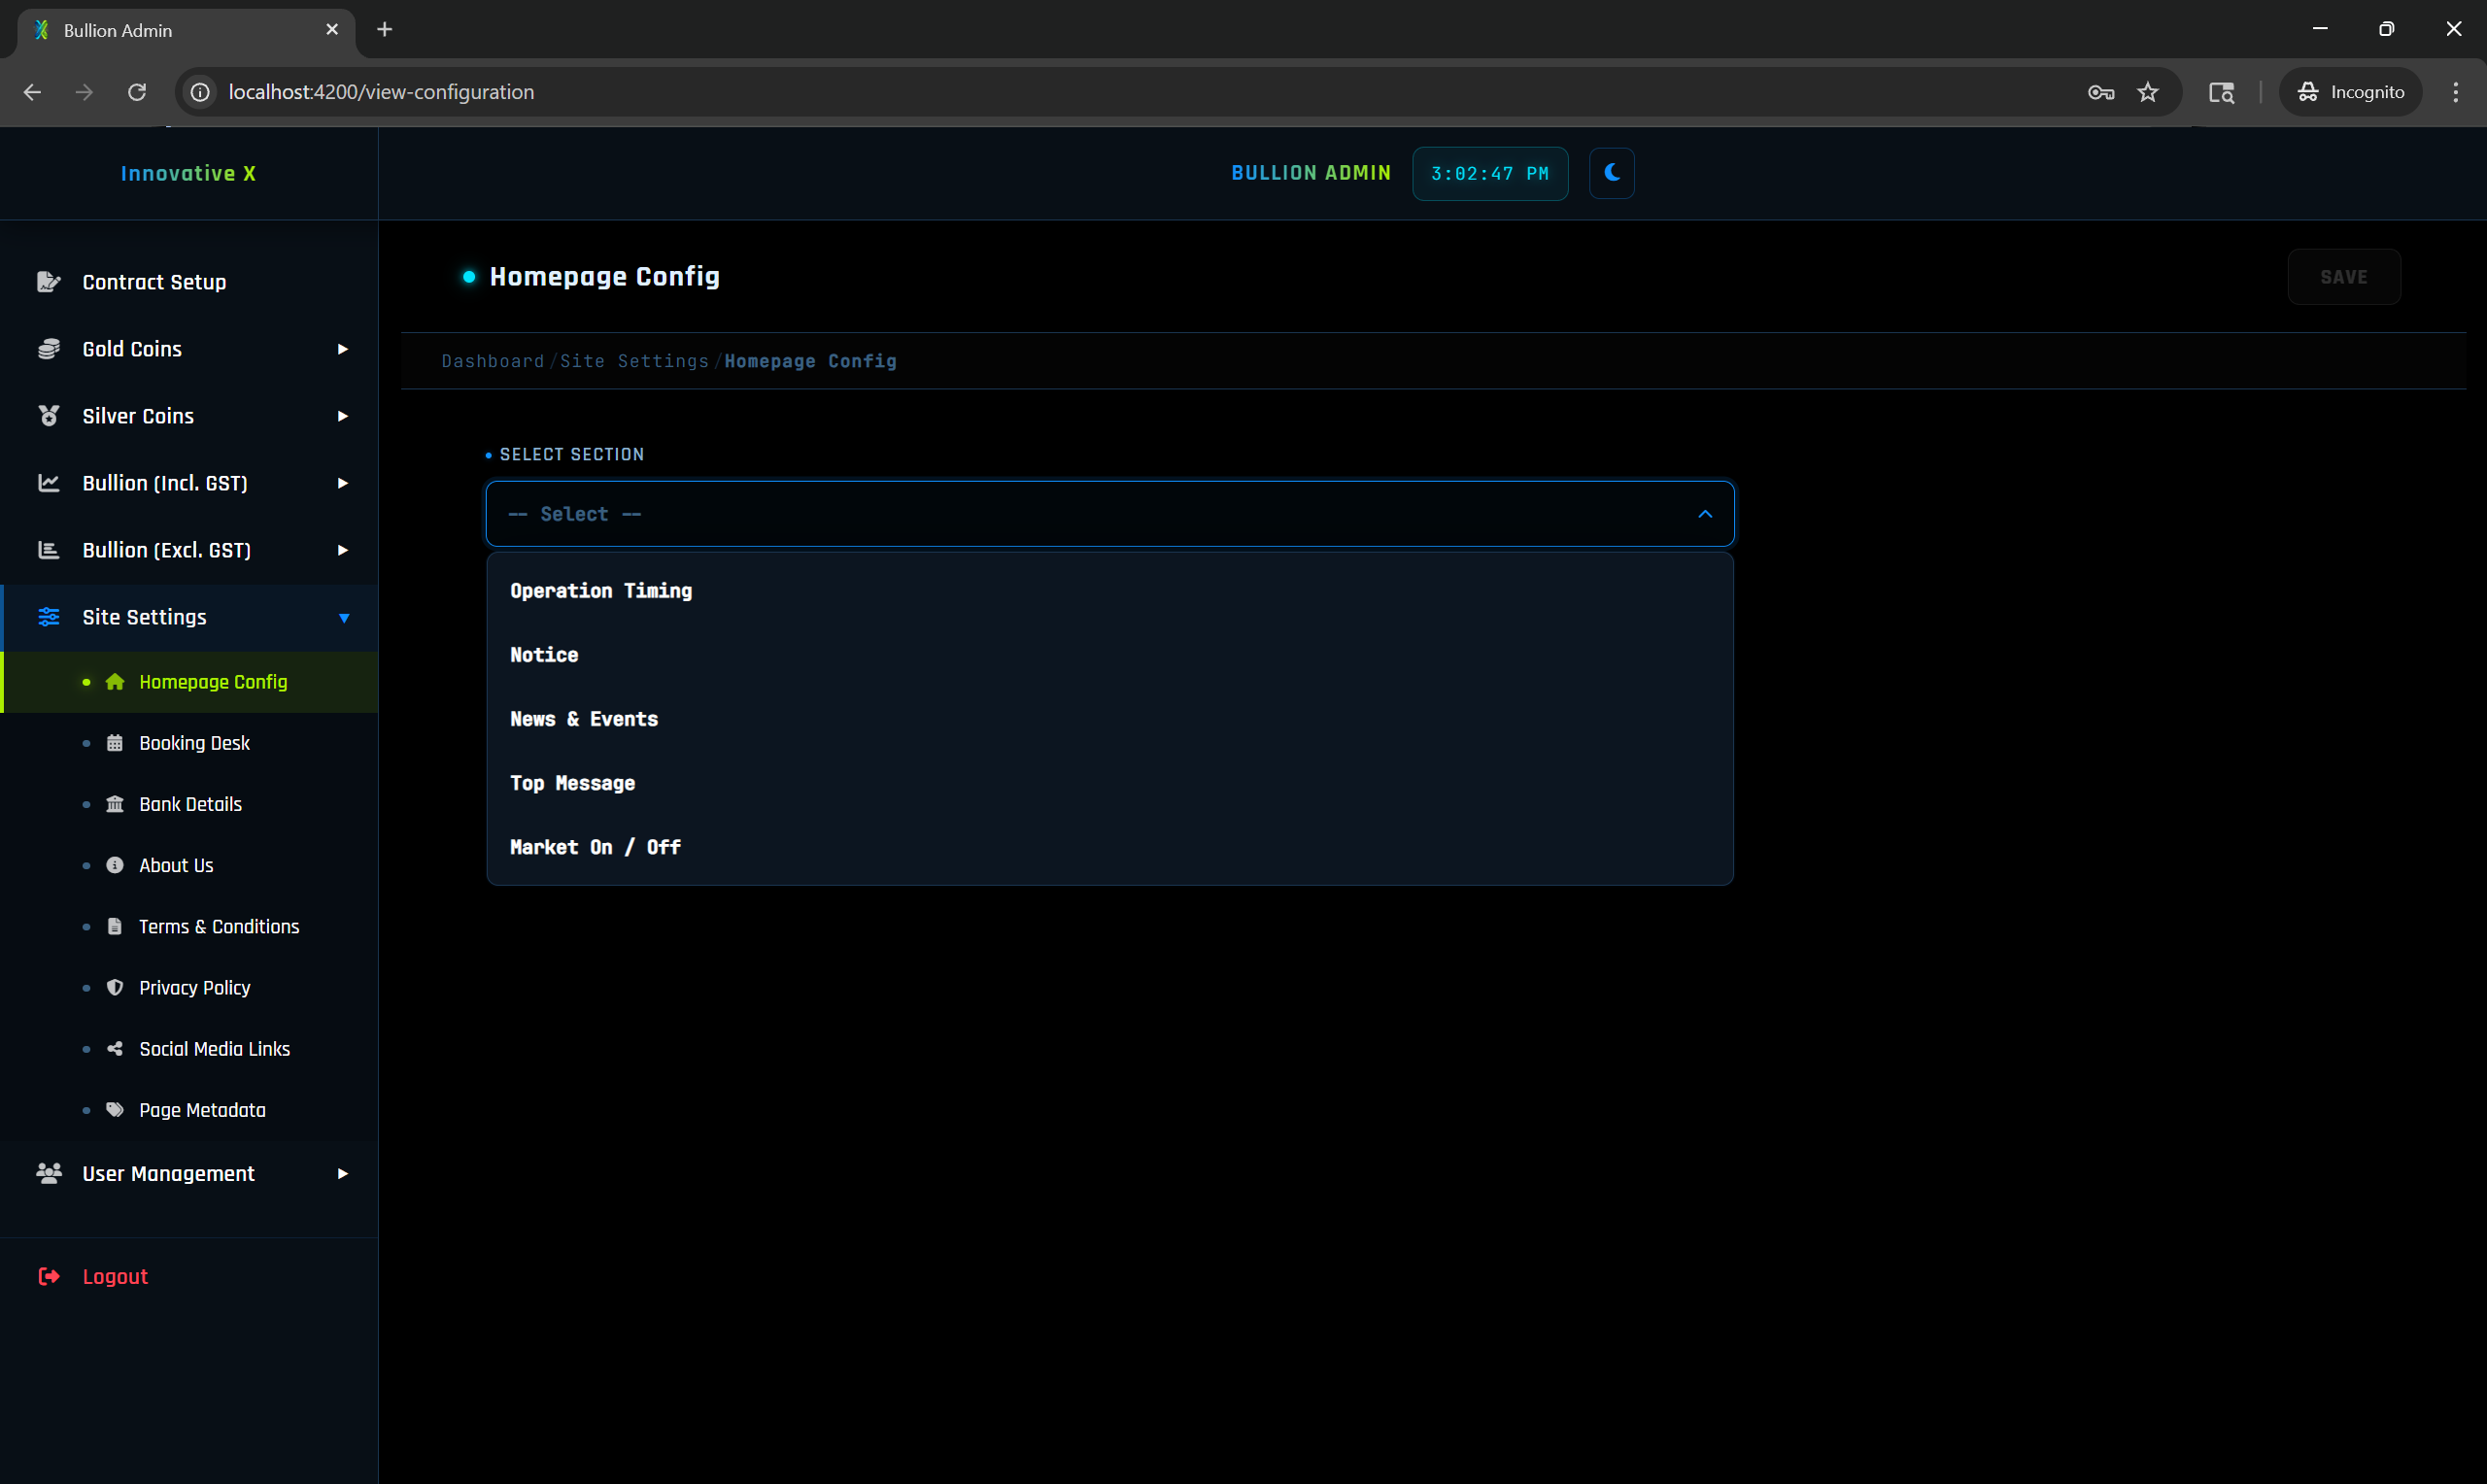
Task: Close the Select Section dropdown chevron
Action: [x=1704, y=514]
